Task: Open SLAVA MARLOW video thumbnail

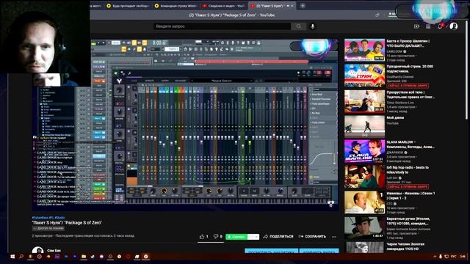Action: (x=364, y=151)
